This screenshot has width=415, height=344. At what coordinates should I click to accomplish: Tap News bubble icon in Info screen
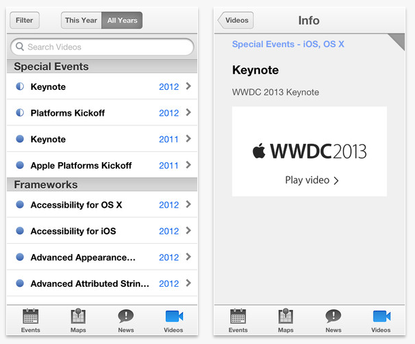(x=333, y=317)
